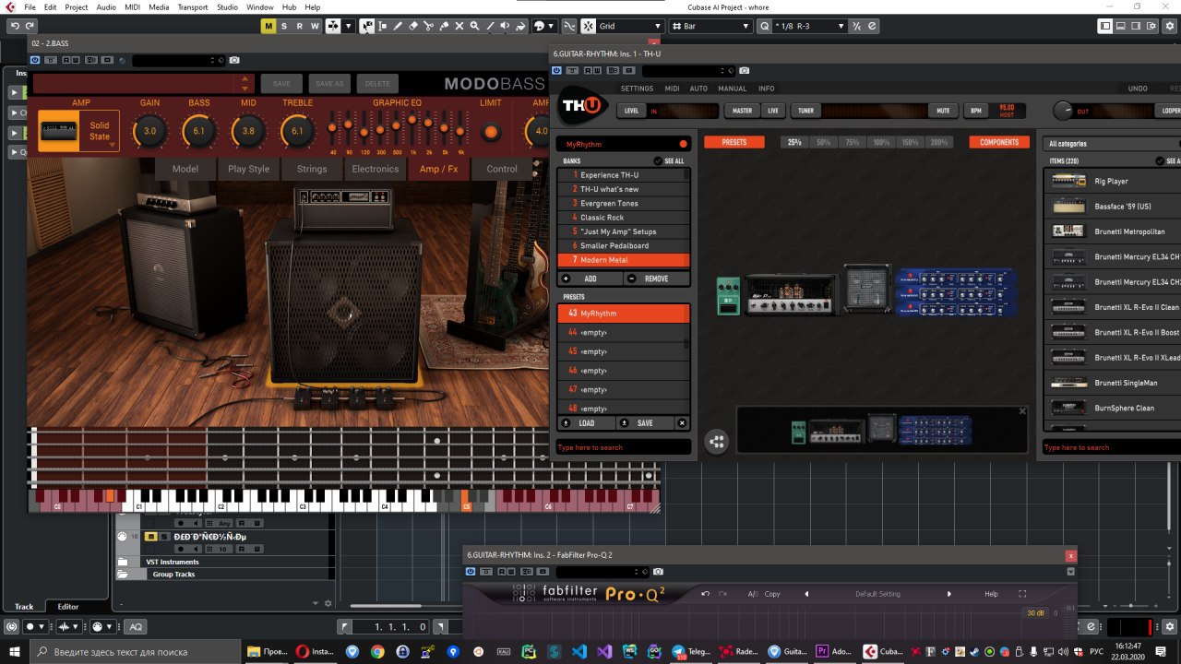Click the TUNER button in TH-U
The height and width of the screenshot is (664, 1181).
[x=805, y=111]
